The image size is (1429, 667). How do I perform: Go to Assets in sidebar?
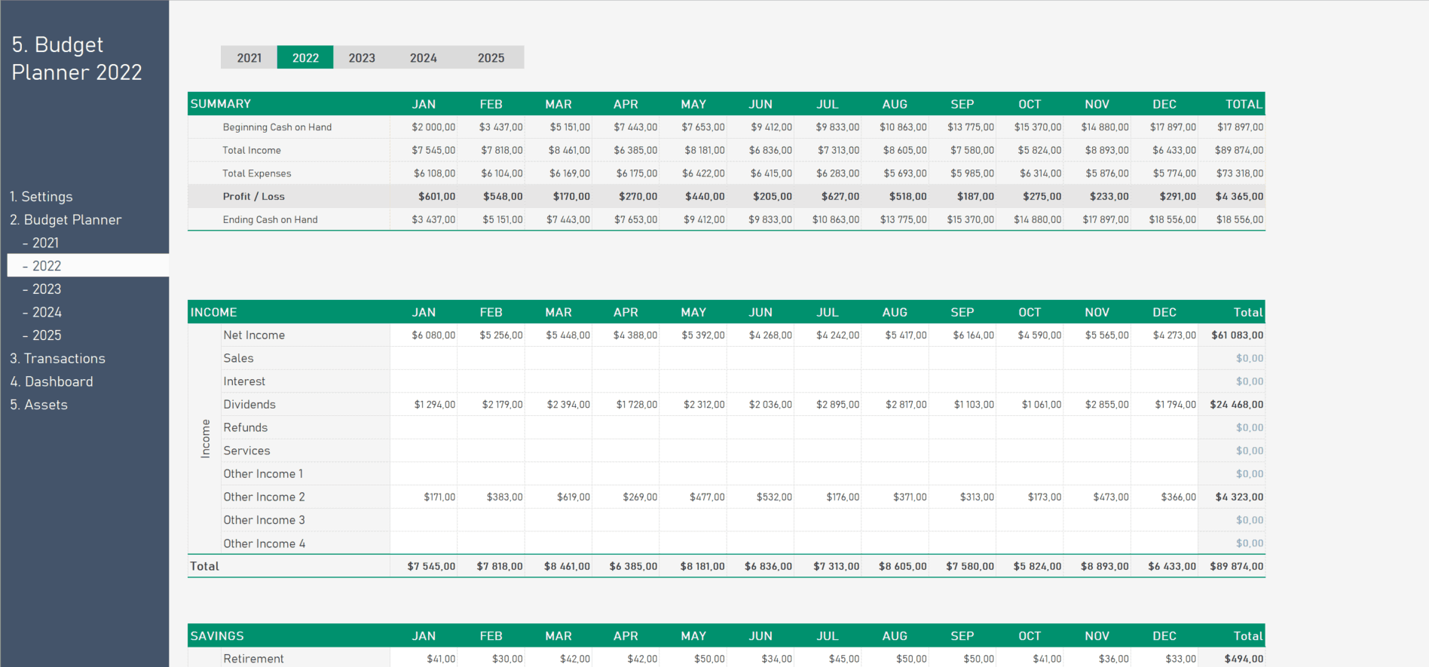click(38, 405)
